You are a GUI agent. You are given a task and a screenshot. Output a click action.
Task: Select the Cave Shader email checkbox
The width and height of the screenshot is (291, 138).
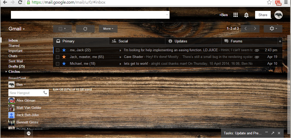(x=57, y=57)
